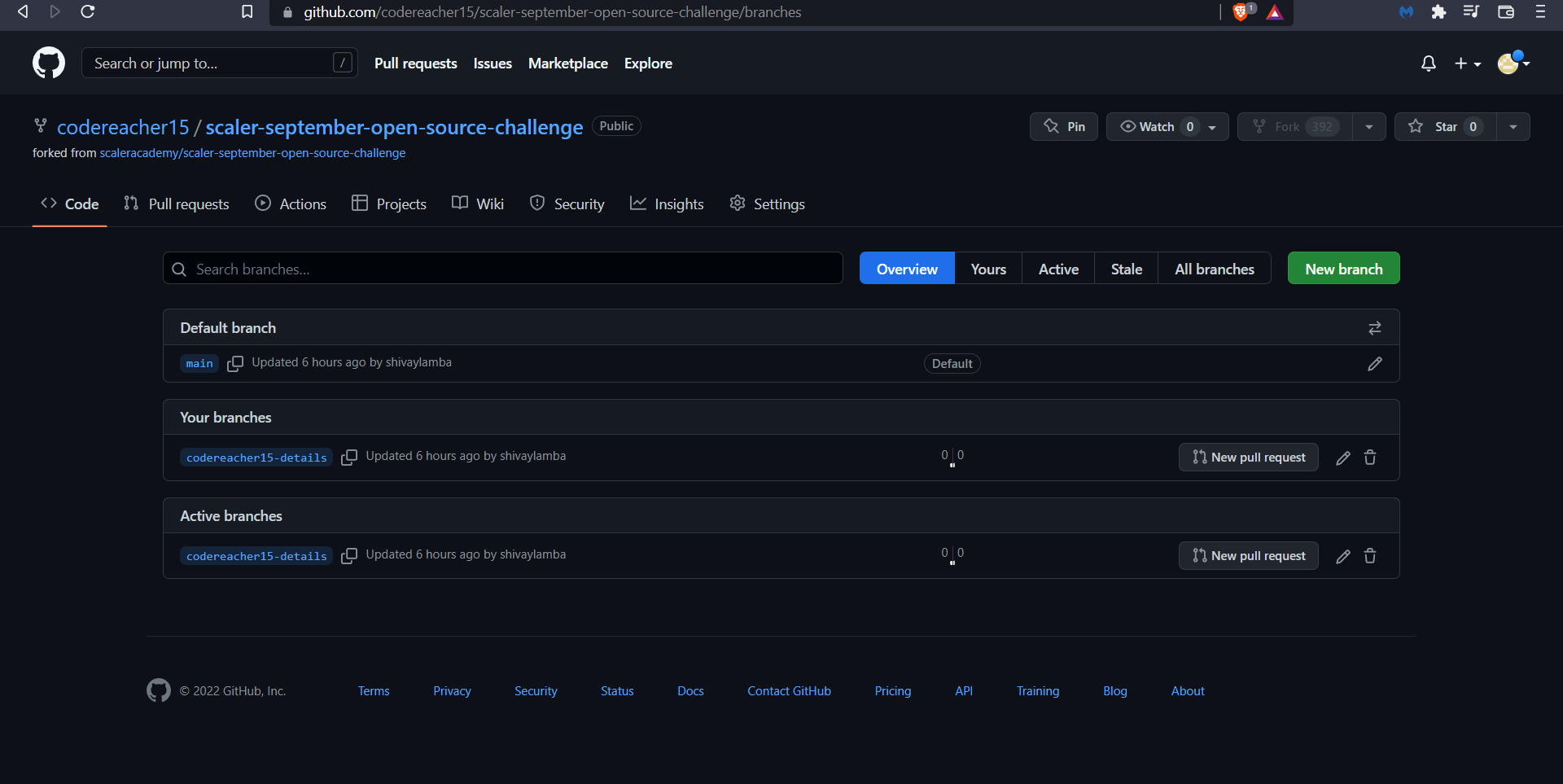The image size is (1563, 784).
Task: Copy branch name in Your branches row
Action: 349,458
